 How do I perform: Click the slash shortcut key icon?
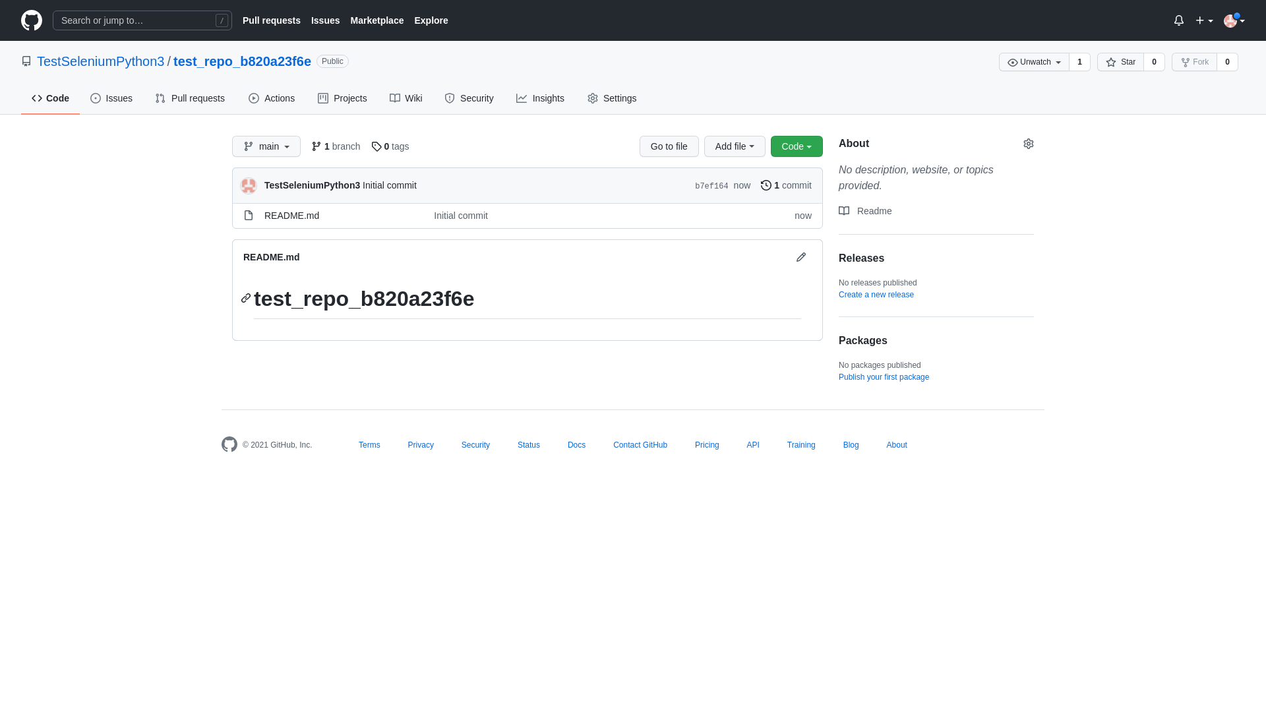coord(222,20)
